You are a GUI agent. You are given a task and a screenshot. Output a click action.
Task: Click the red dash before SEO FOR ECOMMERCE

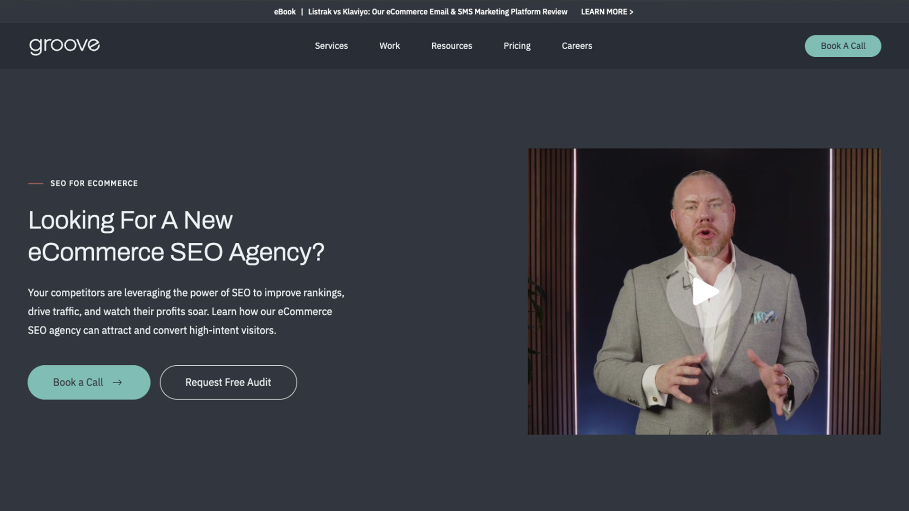coord(36,183)
